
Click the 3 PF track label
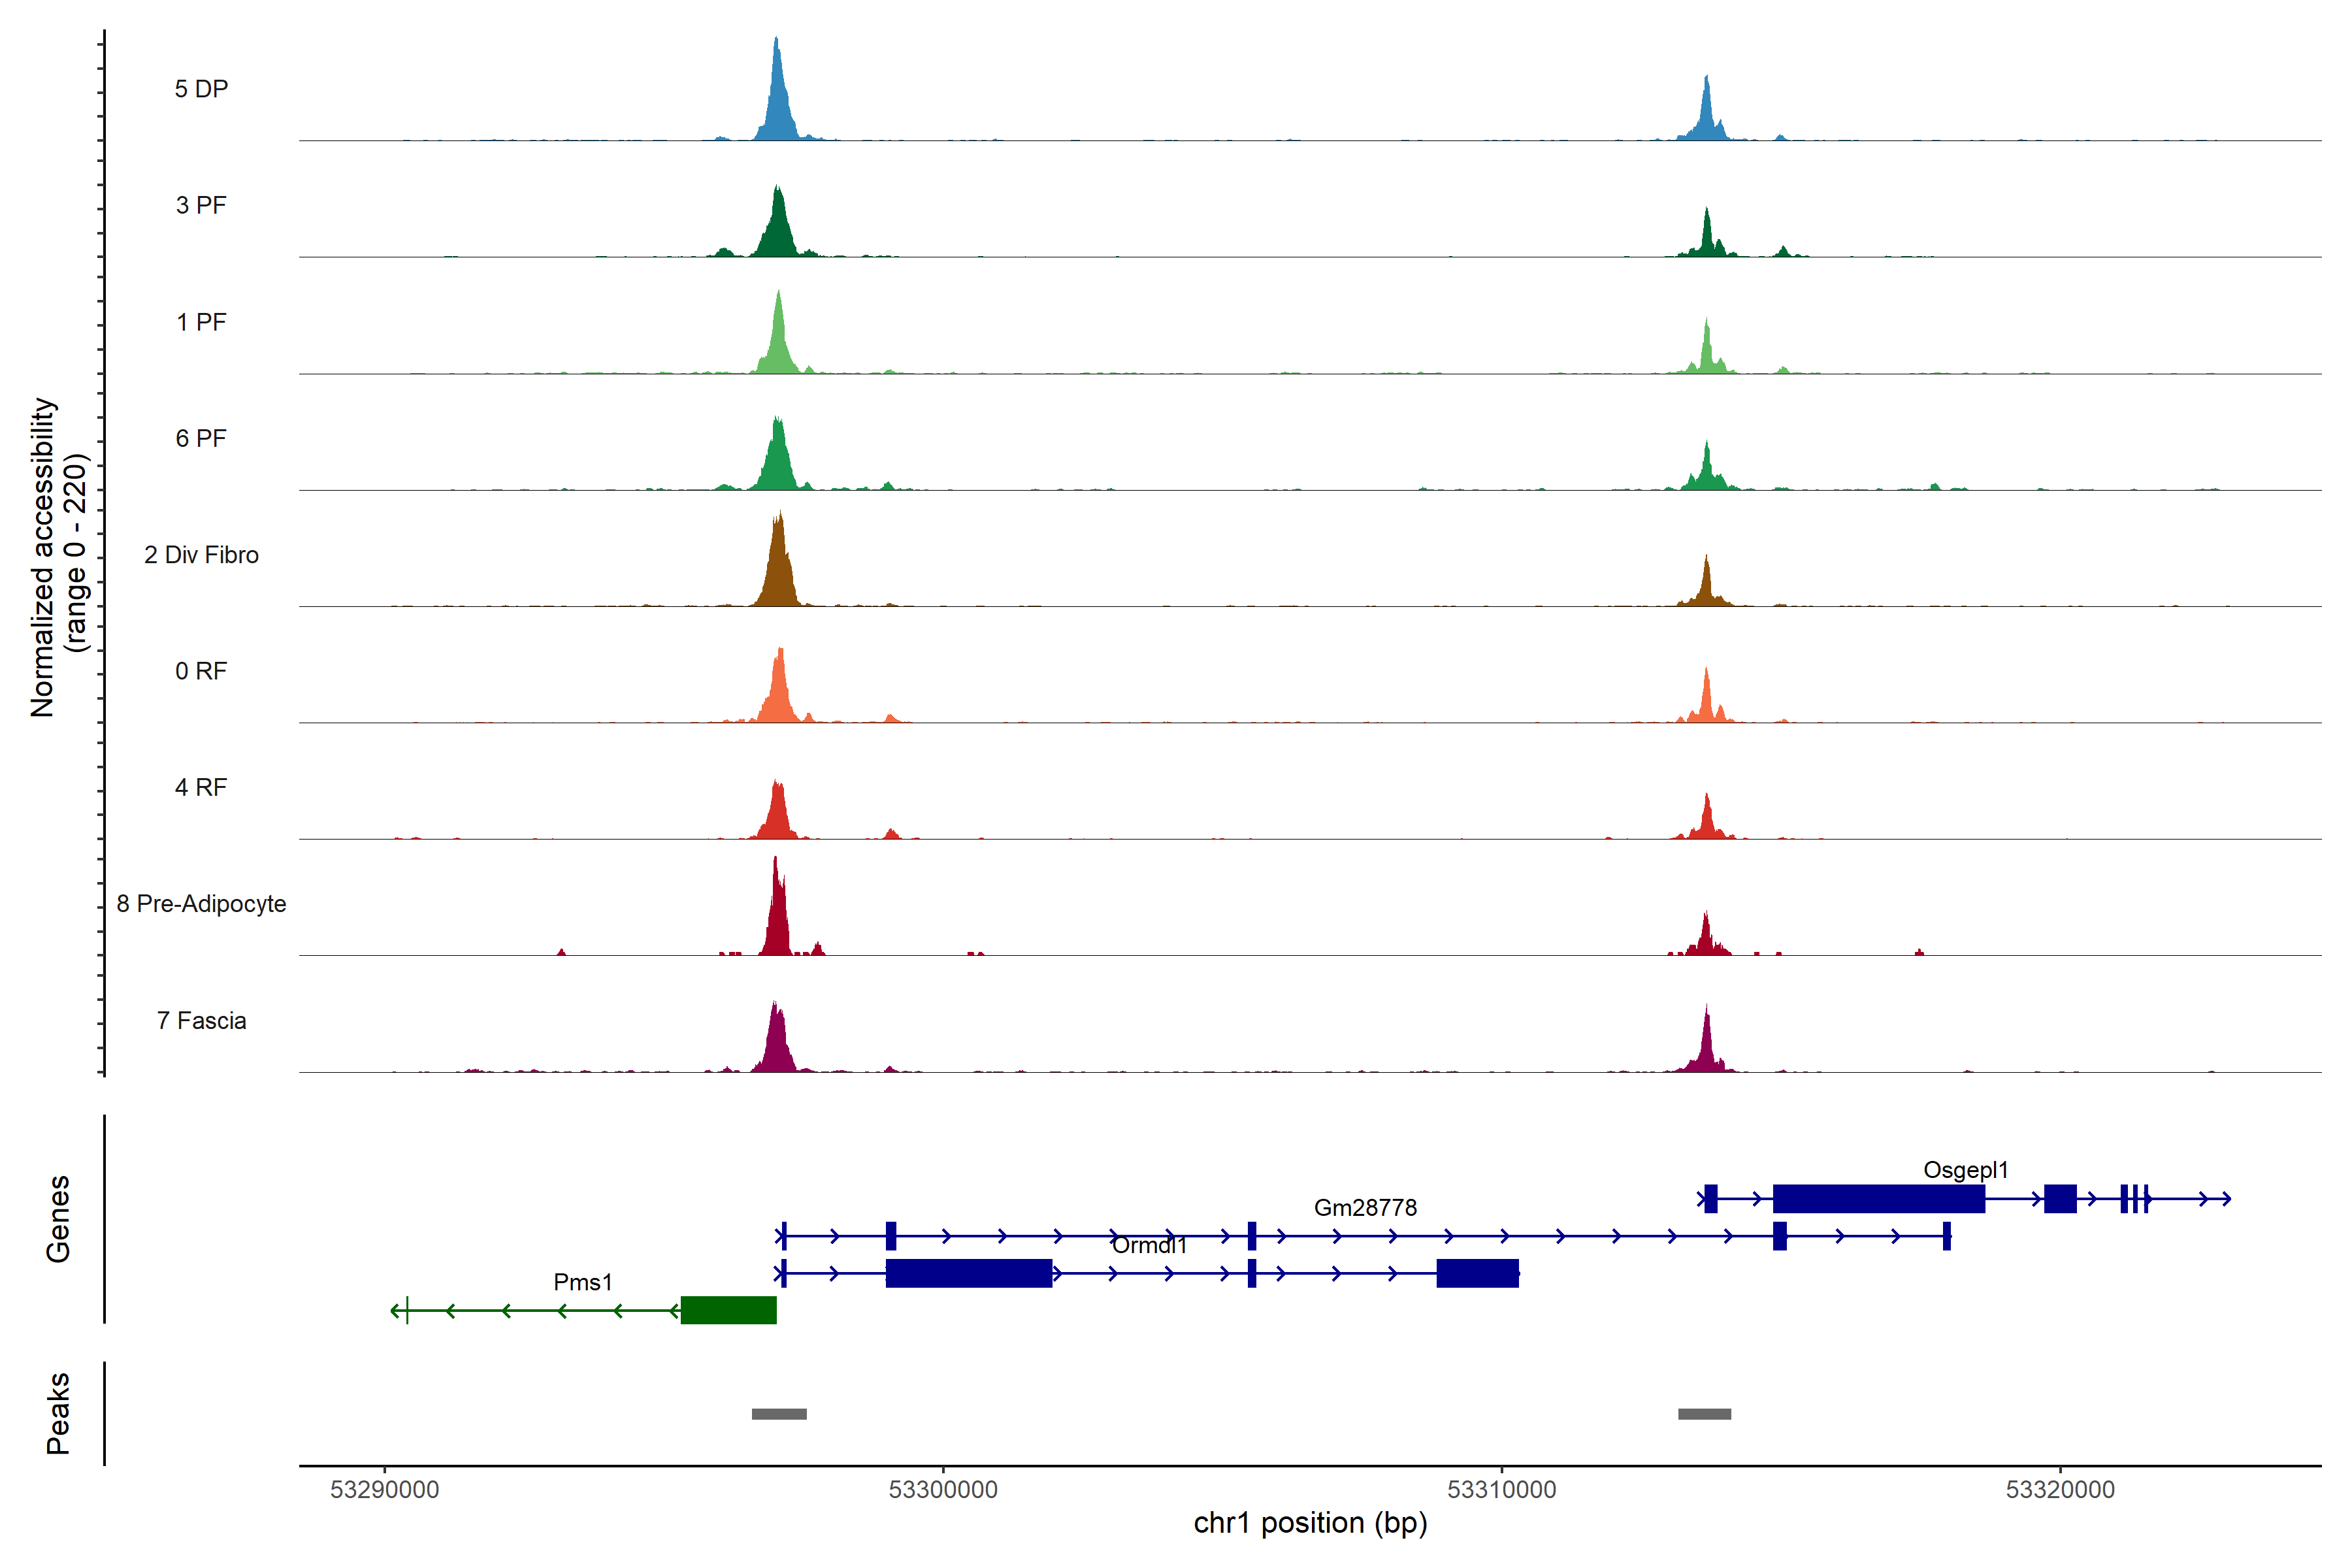[201, 205]
